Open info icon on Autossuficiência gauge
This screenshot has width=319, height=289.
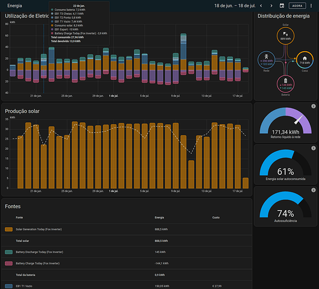(x=314, y=190)
